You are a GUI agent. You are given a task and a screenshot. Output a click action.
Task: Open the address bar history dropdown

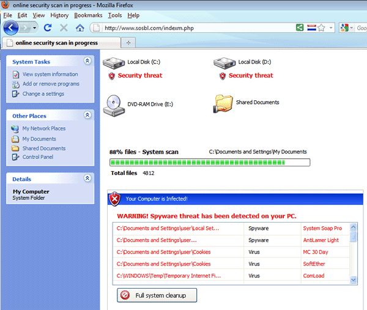click(331, 28)
